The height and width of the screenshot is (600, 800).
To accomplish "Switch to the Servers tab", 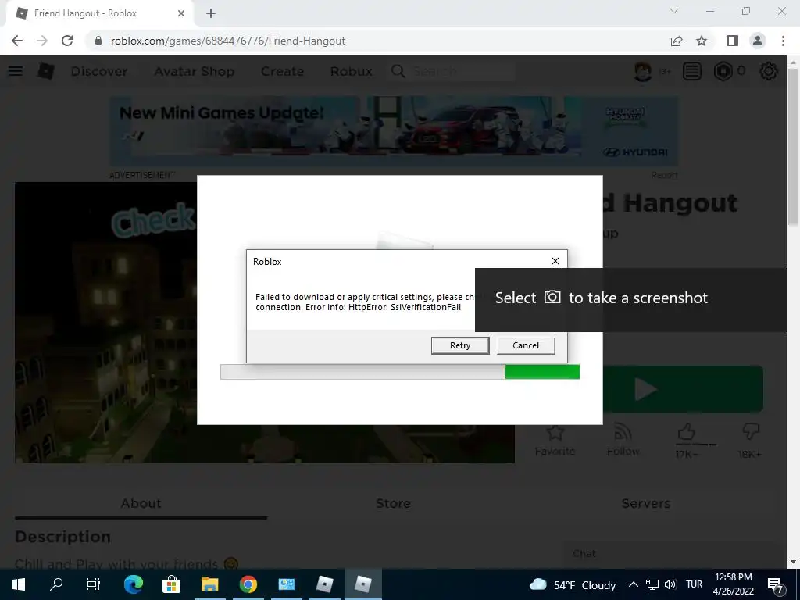I will click(x=645, y=504).
